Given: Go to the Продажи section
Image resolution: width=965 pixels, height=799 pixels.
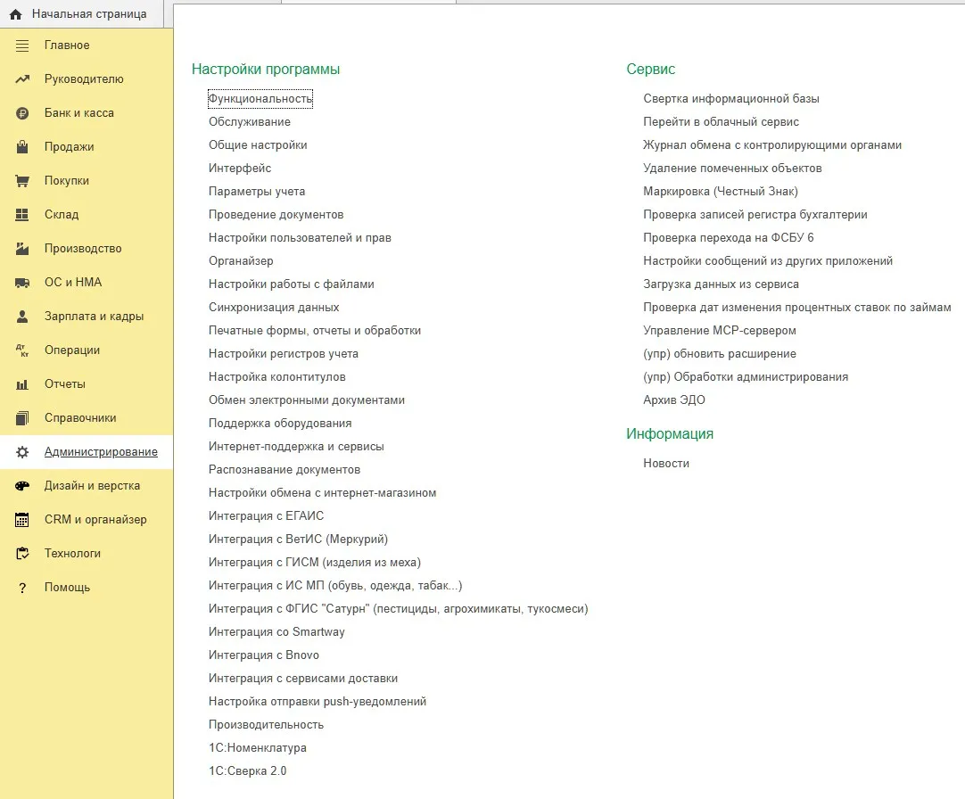Looking at the screenshot, I should pos(87,147).
